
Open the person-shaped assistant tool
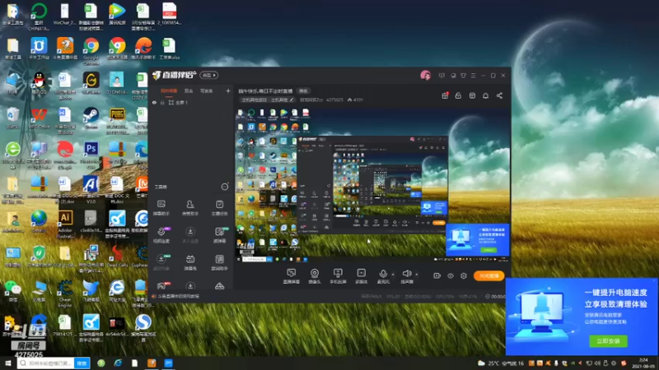(x=190, y=208)
